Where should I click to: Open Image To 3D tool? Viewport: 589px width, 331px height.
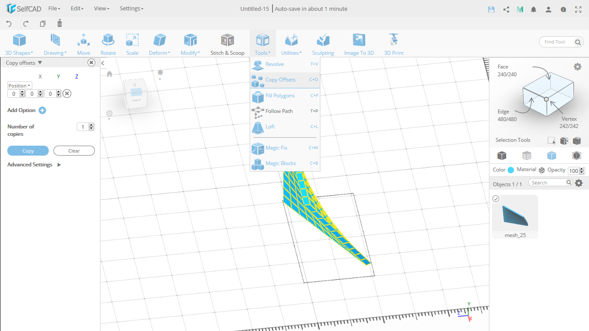pos(359,45)
